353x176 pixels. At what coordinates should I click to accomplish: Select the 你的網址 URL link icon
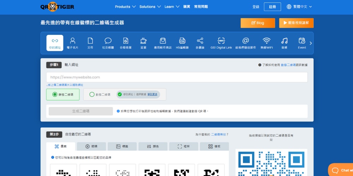click(x=55, y=40)
